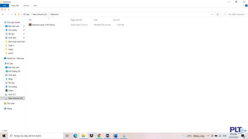This screenshot has height=139, width=248.
Task: Open Video under PC này
Action: pyautogui.click(x=11, y=91)
